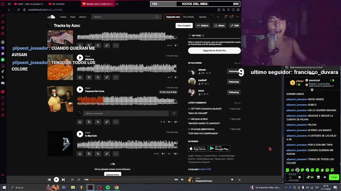The image size is (341, 191).
Task: Open the SoundCloud three-dot settings menu
Action: click(237, 17)
